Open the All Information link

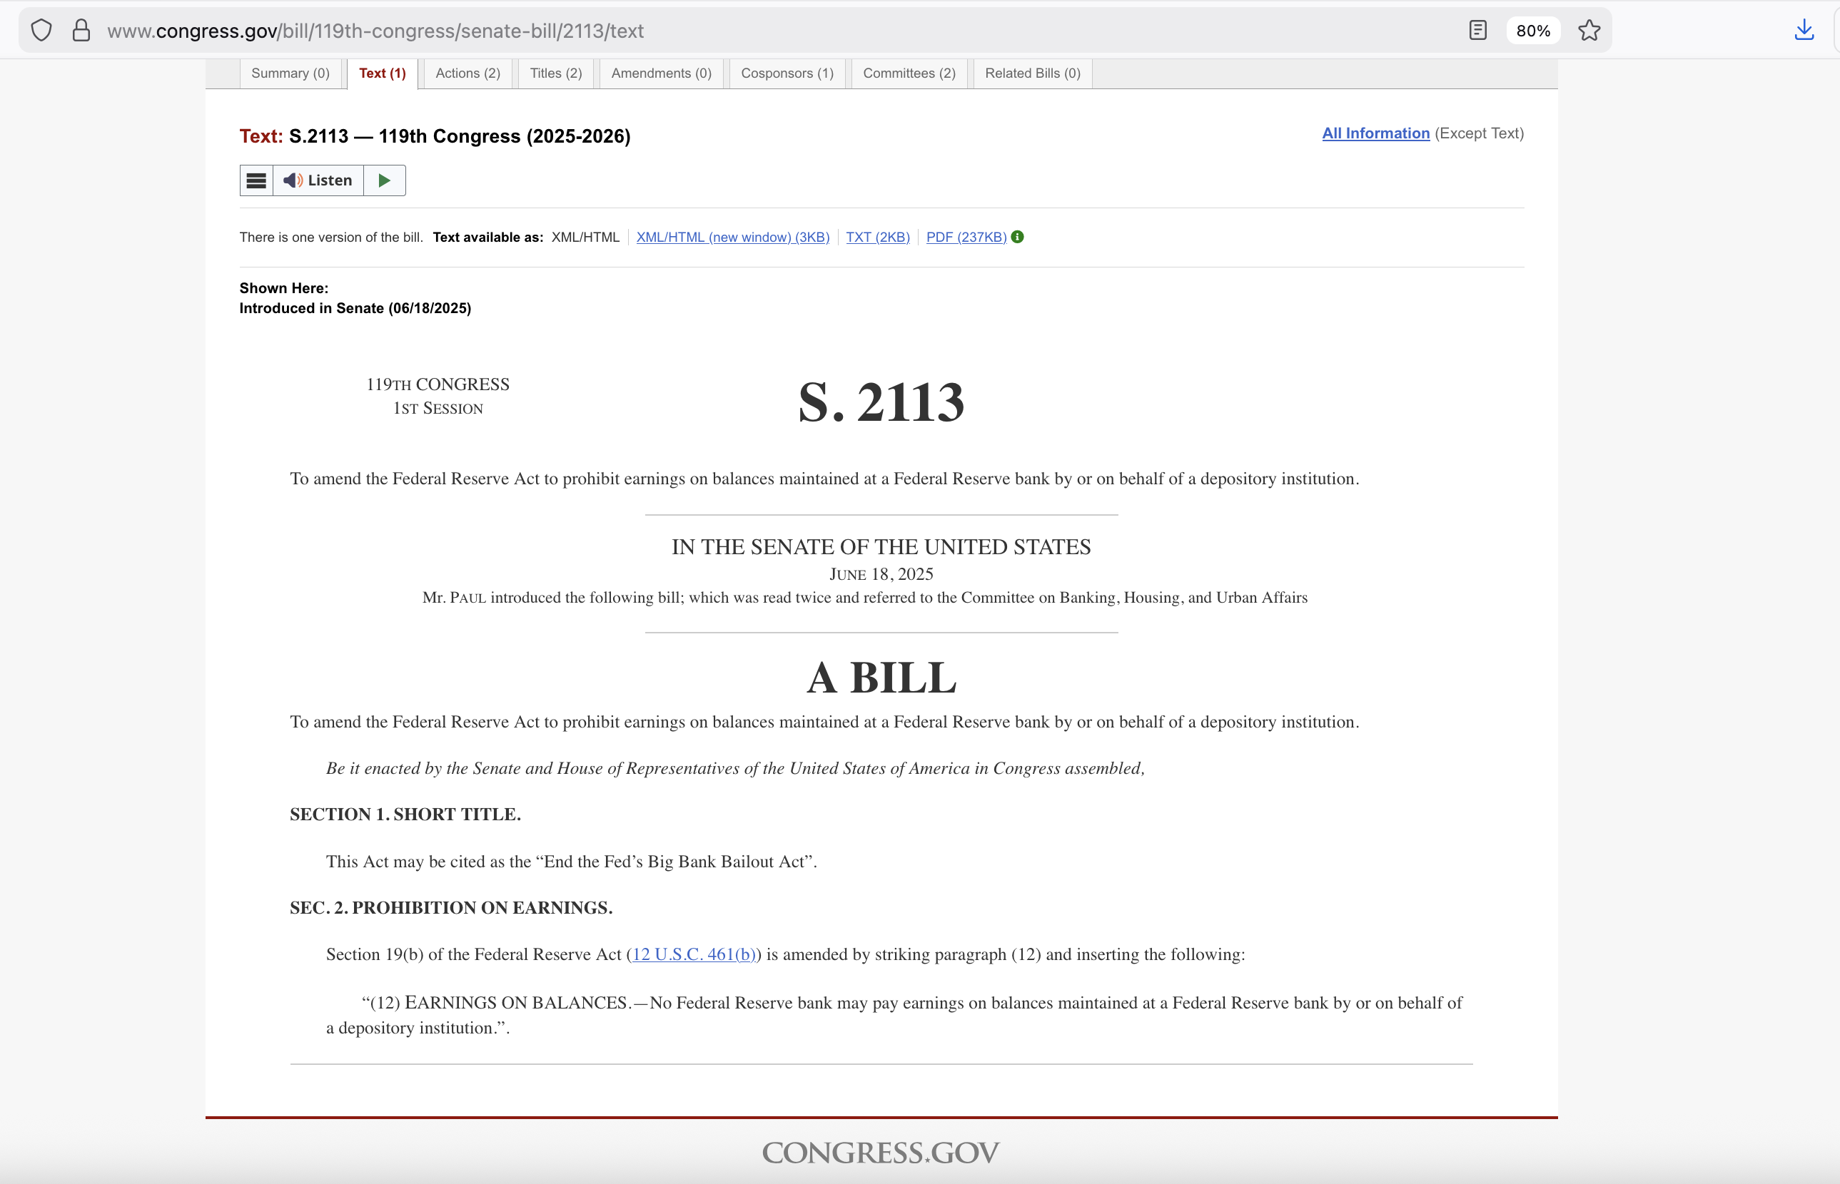coord(1375,134)
